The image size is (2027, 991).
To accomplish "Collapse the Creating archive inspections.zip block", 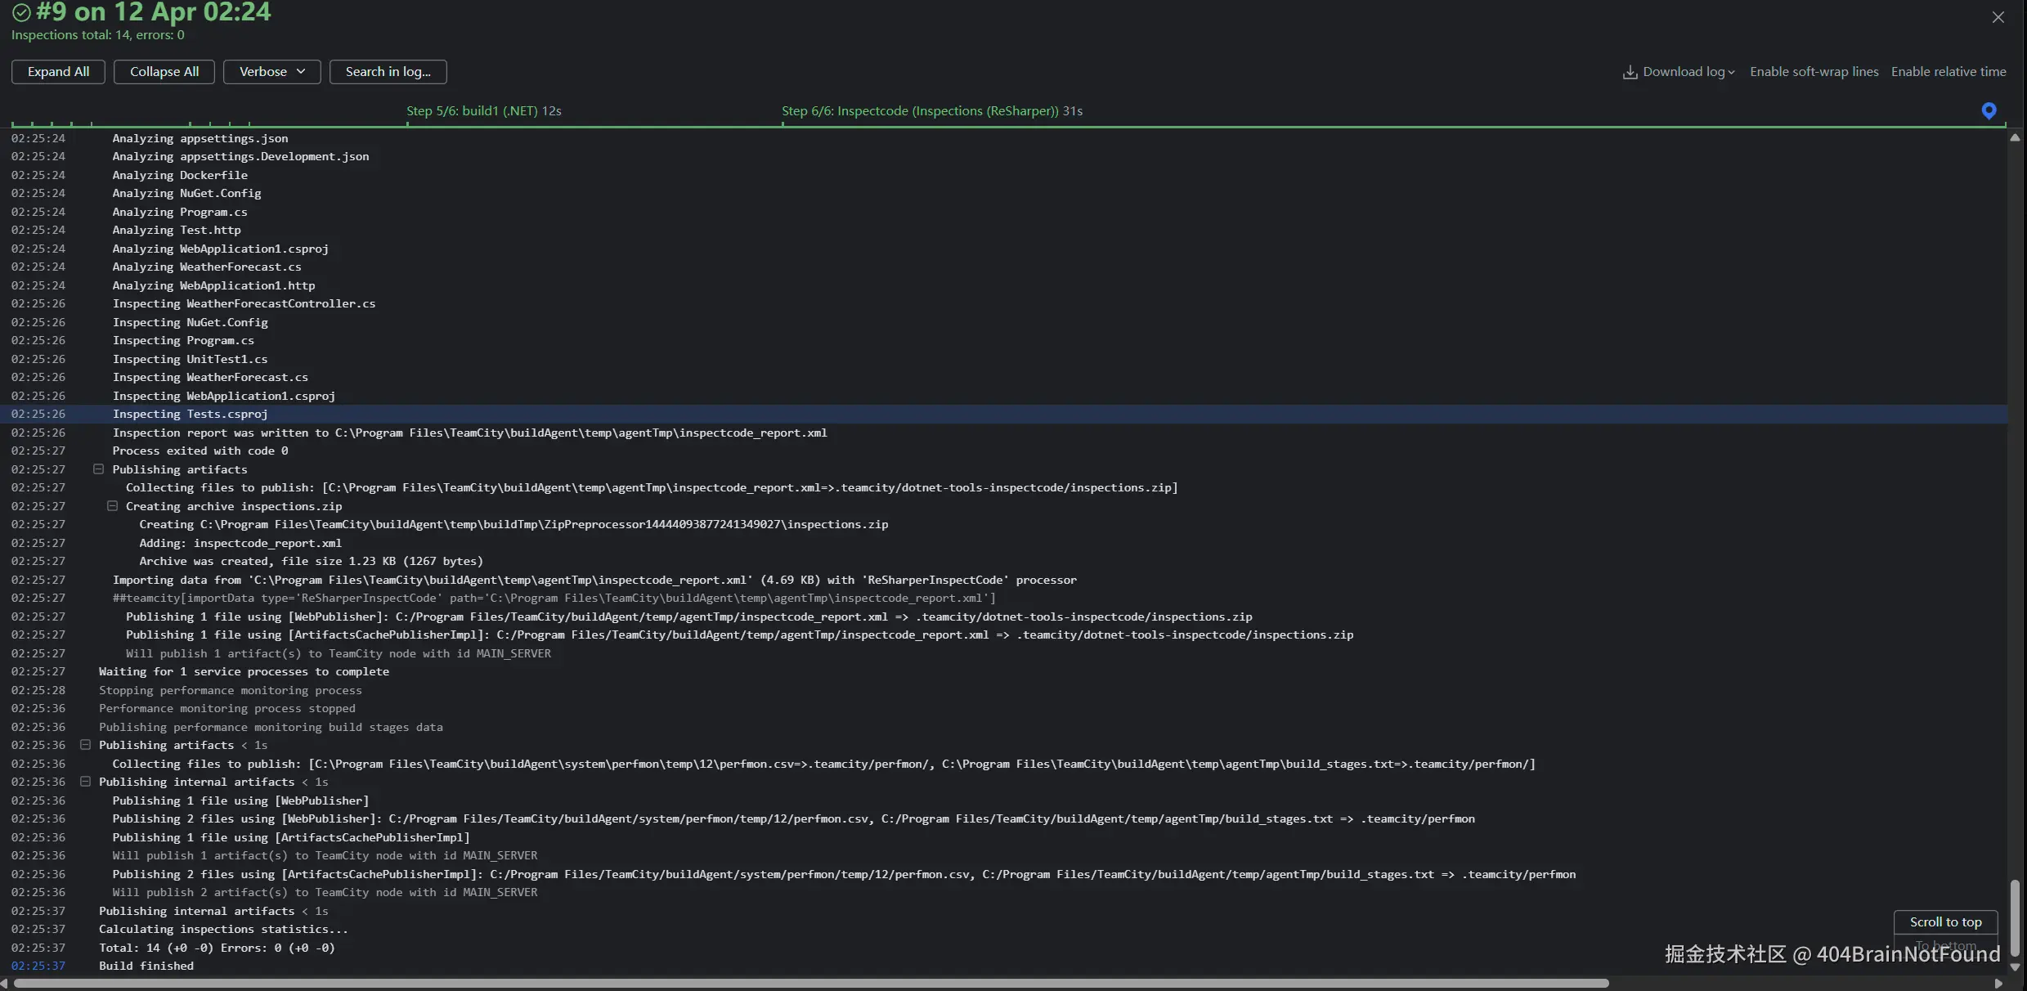I will point(112,506).
